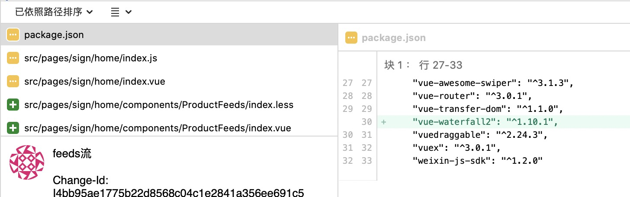Click the plus marker on added line 30
The image size is (630, 197).
383,122
